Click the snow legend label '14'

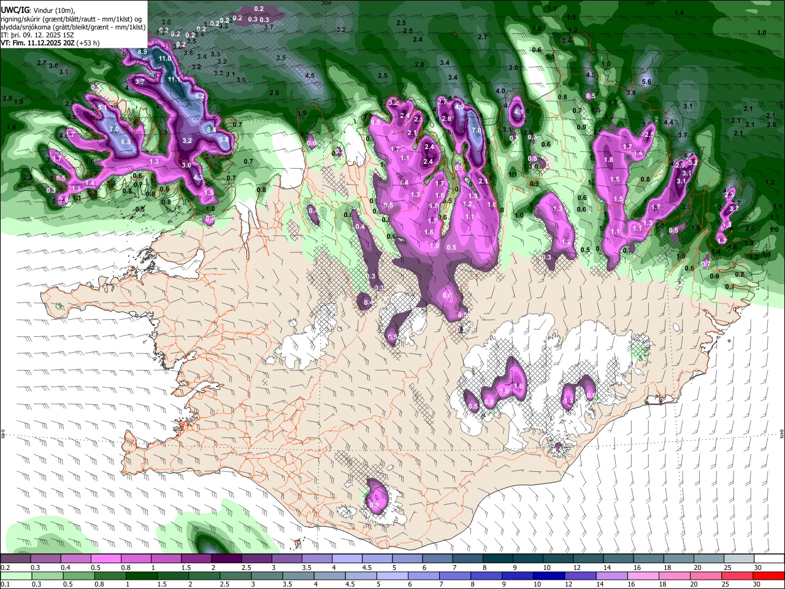click(608, 568)
